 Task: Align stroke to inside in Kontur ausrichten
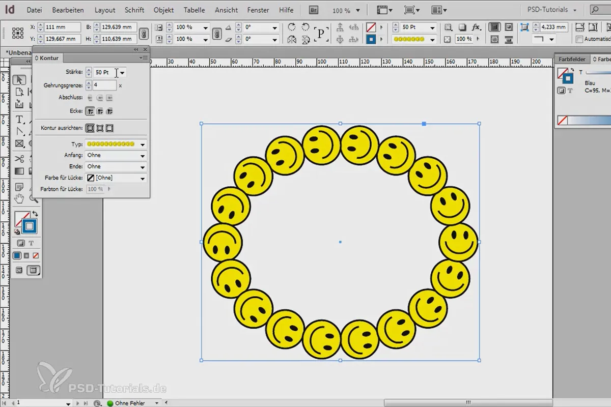(100, 128)
